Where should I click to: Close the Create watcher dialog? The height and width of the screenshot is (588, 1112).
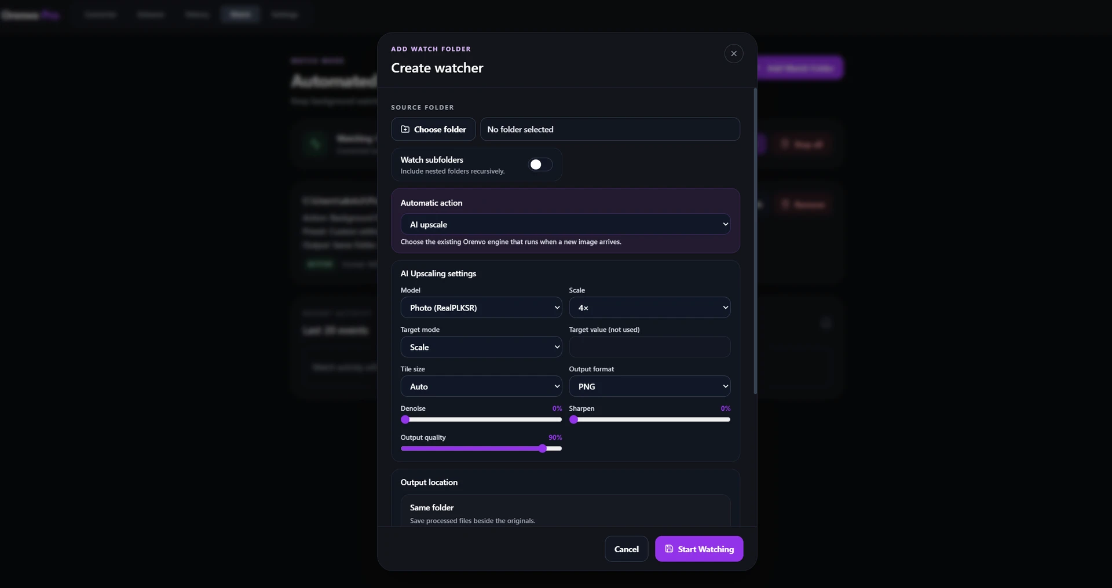pyautogui.click(x=733, y=53)
